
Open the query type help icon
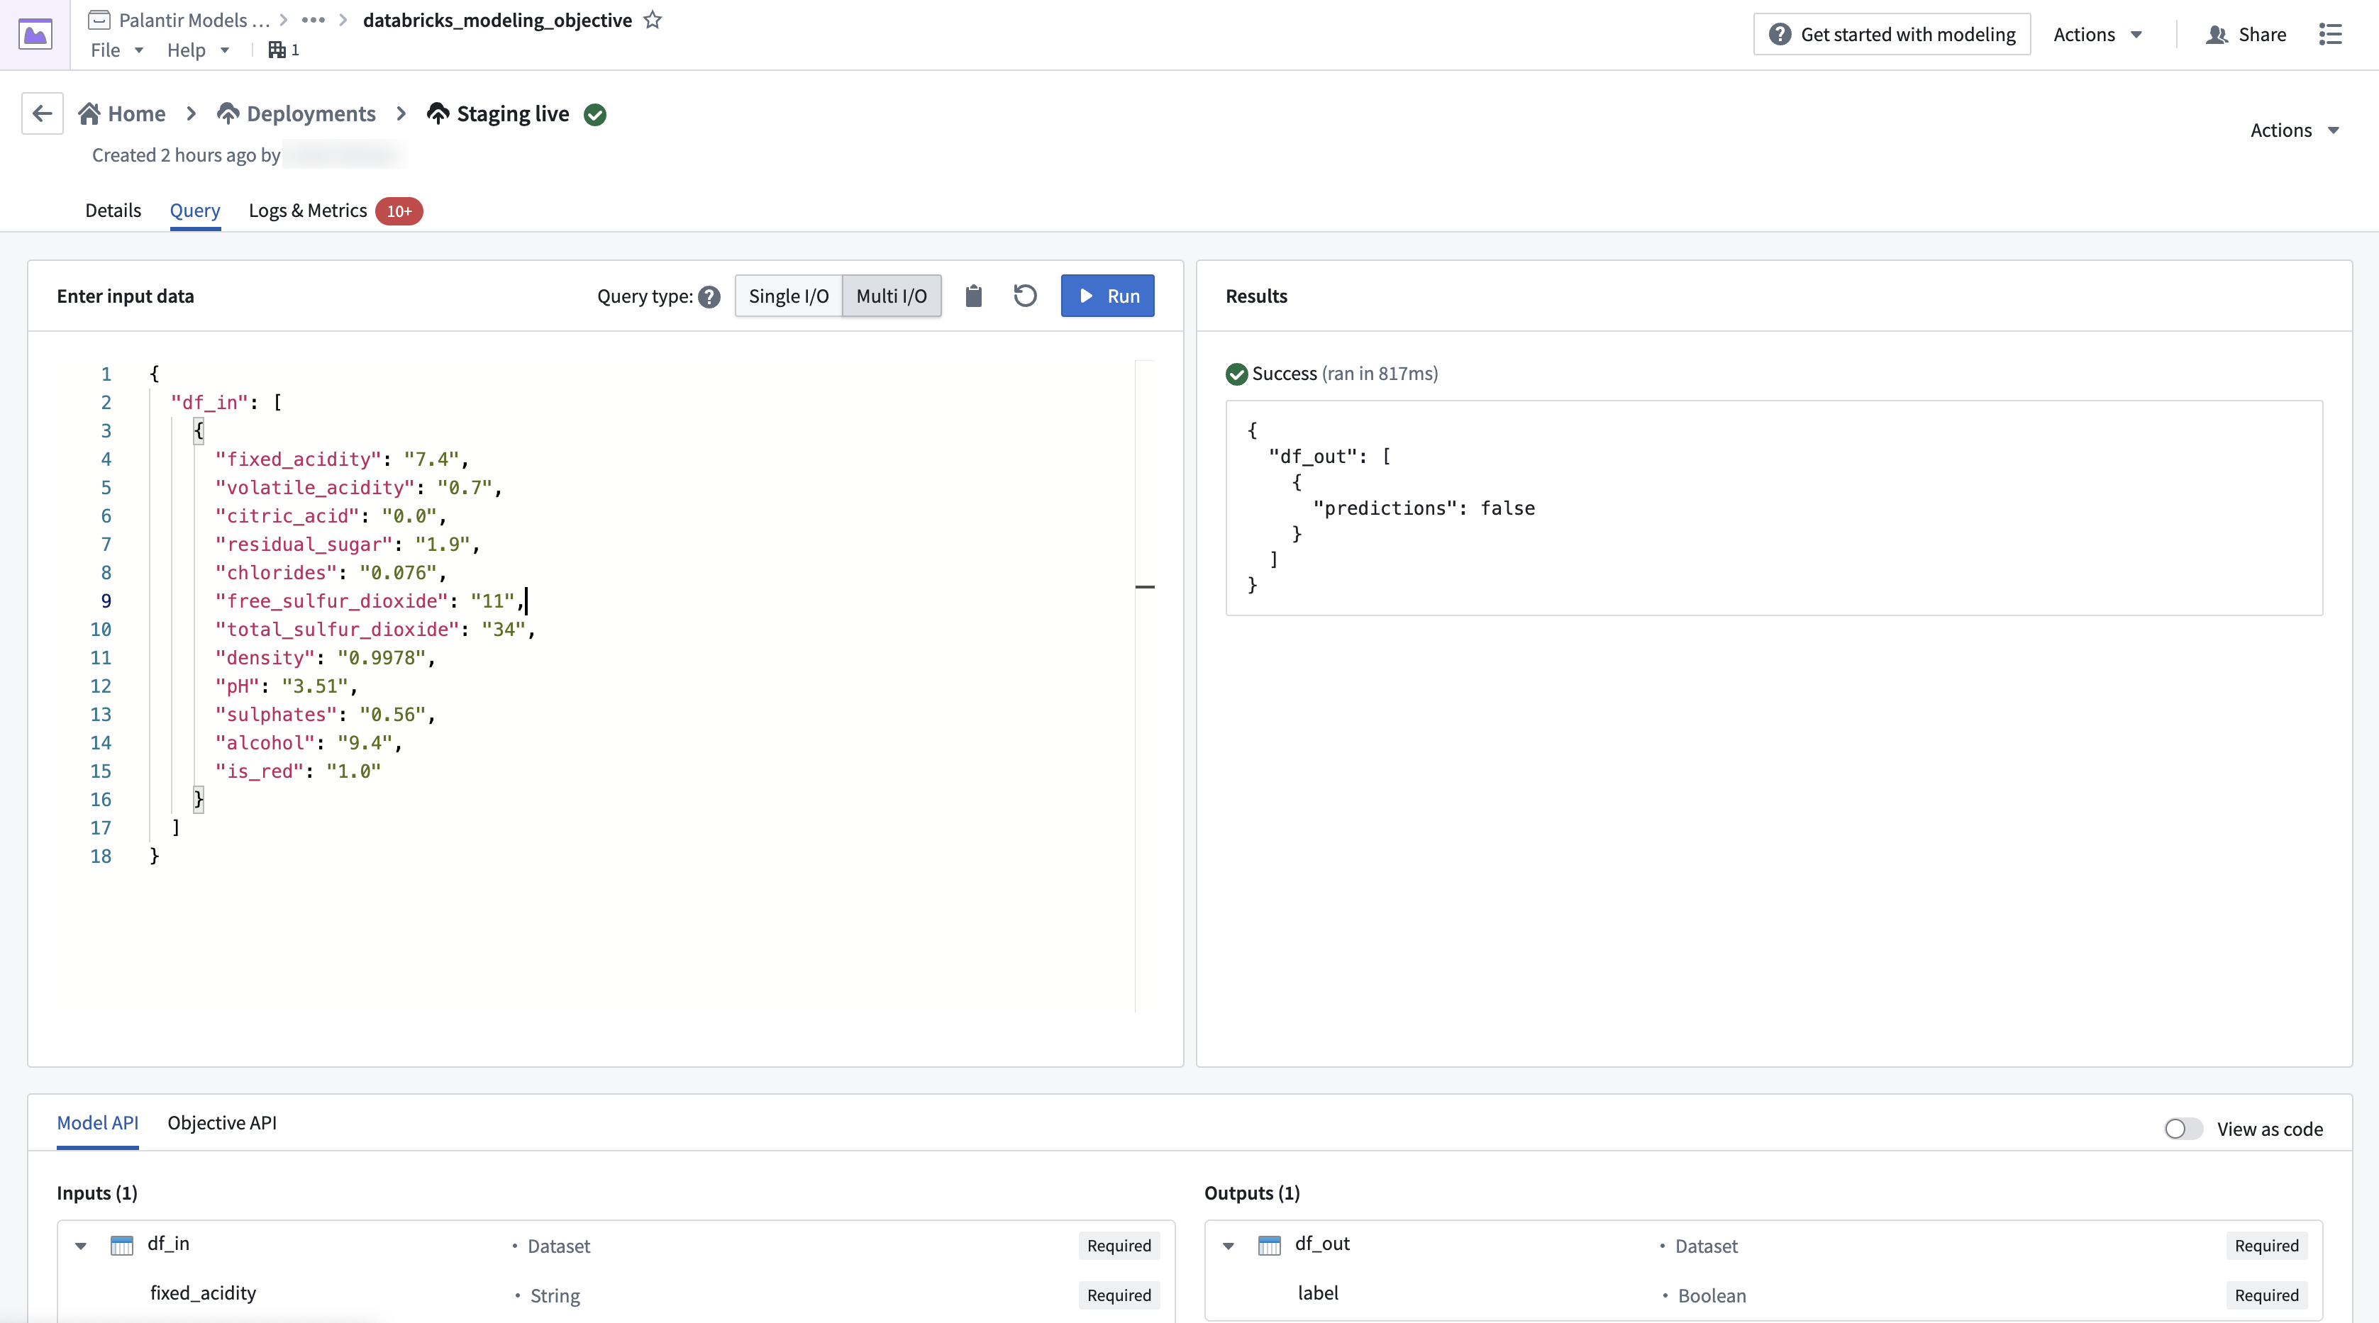(709, 296)
